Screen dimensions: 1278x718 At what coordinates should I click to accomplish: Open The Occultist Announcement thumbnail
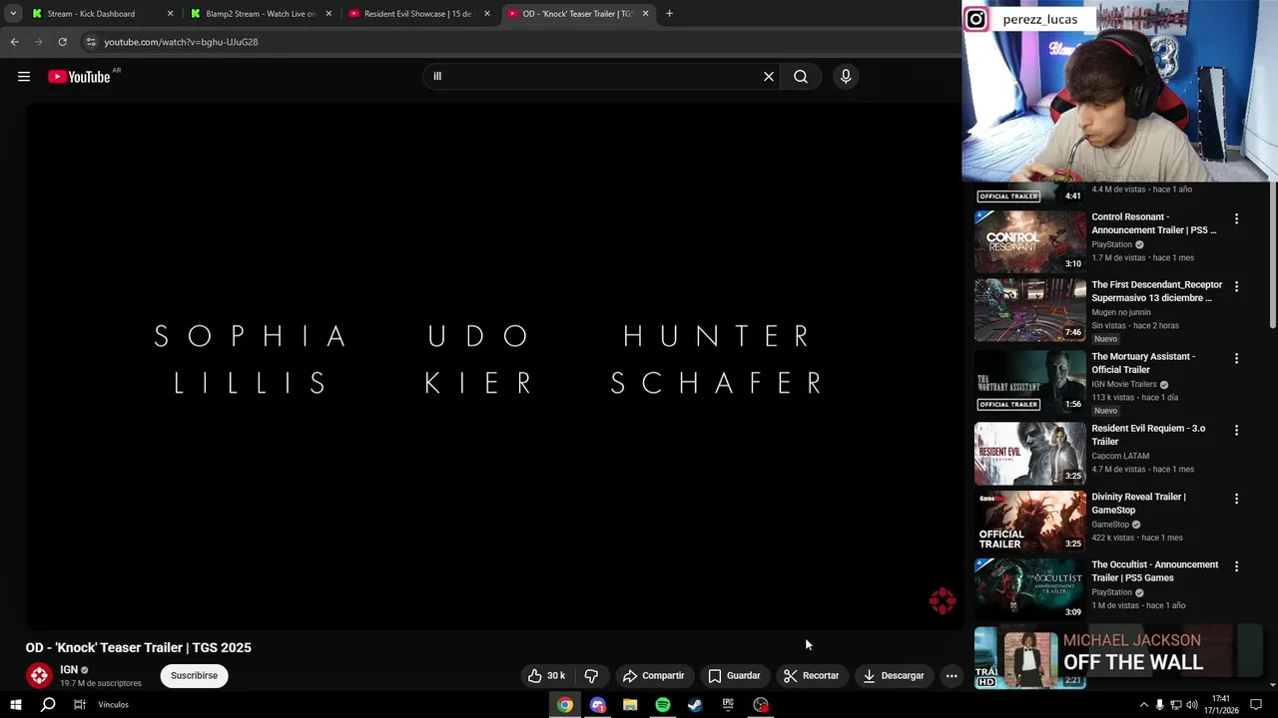pyautogui.click(x=1029, y=588)
